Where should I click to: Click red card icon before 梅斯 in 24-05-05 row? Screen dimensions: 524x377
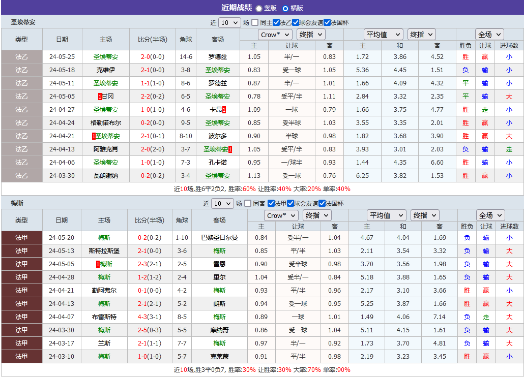pos(98,264)
